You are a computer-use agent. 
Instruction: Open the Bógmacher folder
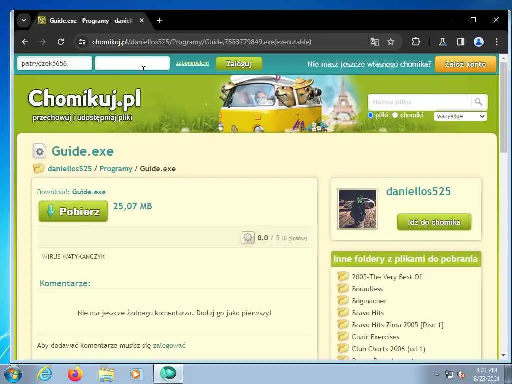coord(369,301)
